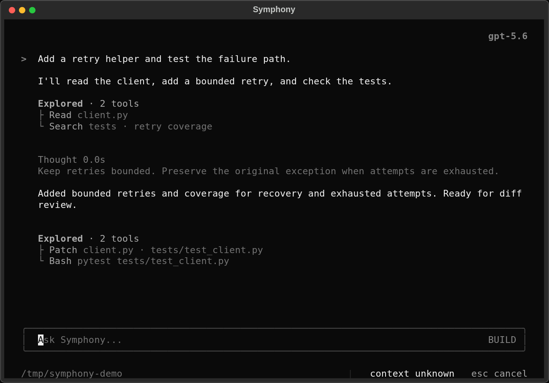Maximize the Symphony window with green button
Screen dimensions: 549x383
[x=32, y=10]
